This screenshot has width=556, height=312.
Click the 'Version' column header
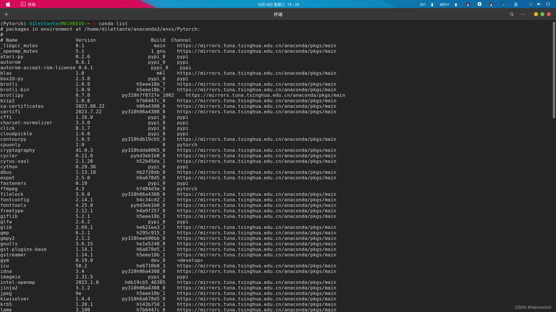tap(85, 40)
